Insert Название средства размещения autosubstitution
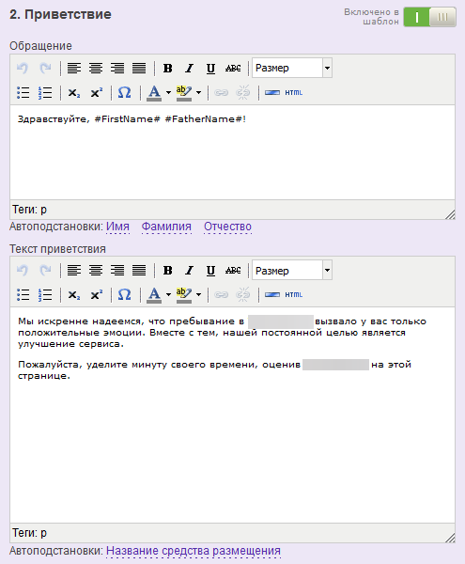465x564 pixels. point(194,551)
